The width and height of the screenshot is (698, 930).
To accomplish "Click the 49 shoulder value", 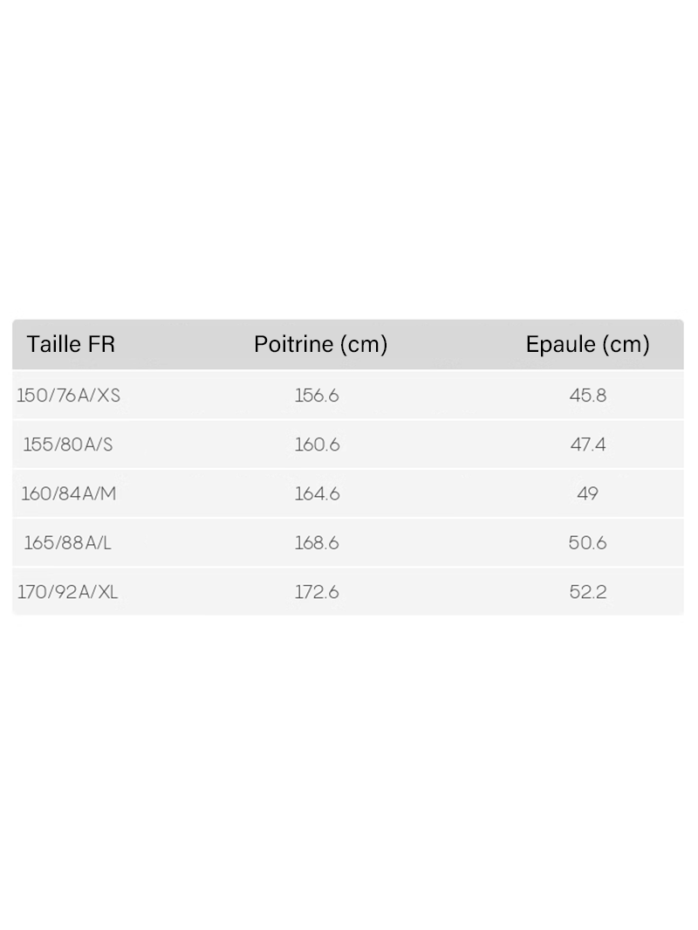I will pos(587,493).
